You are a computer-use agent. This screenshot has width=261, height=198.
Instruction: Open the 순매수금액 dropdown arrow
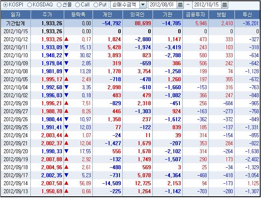coord(143,5)
